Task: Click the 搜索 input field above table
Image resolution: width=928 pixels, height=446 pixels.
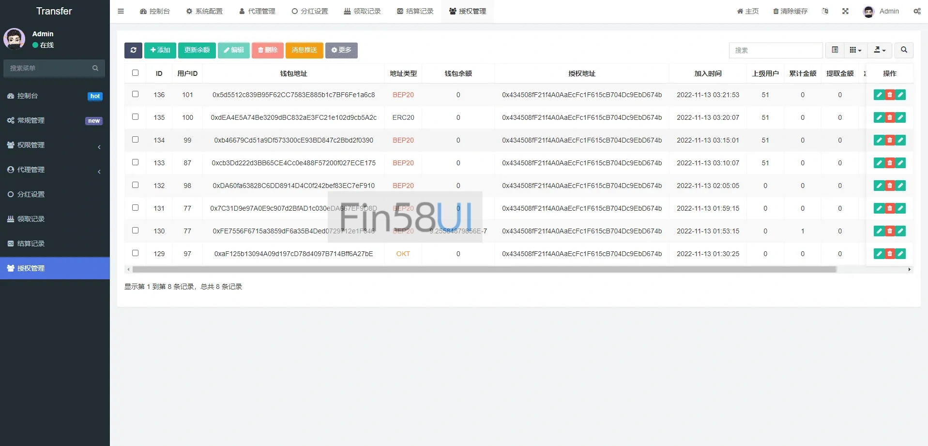Action: coord(776,50)
